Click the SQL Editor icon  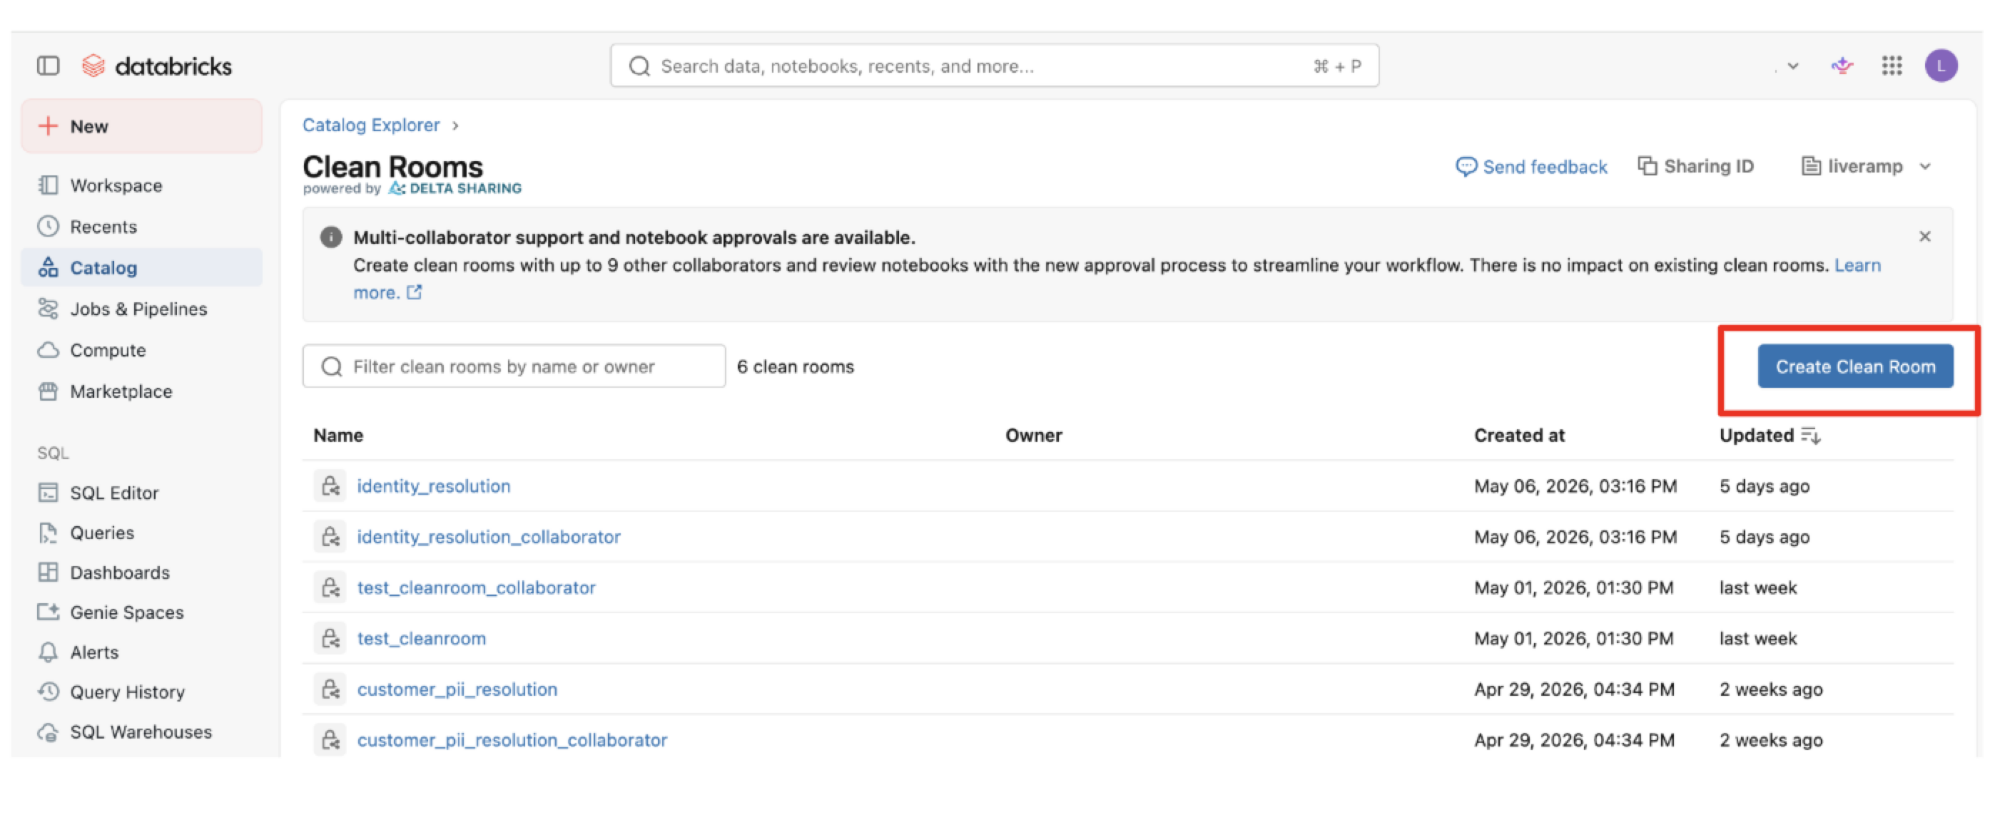coord(48,493)
